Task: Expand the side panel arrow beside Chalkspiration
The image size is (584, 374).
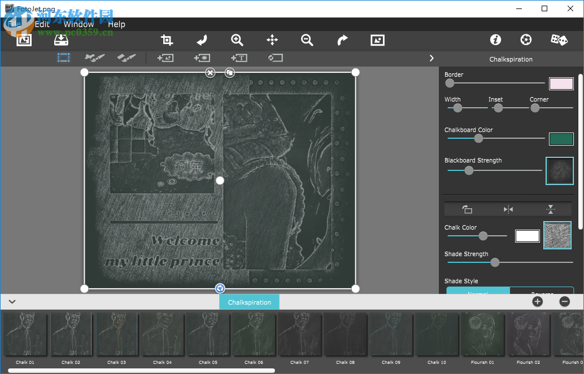Action: [432, 58]
